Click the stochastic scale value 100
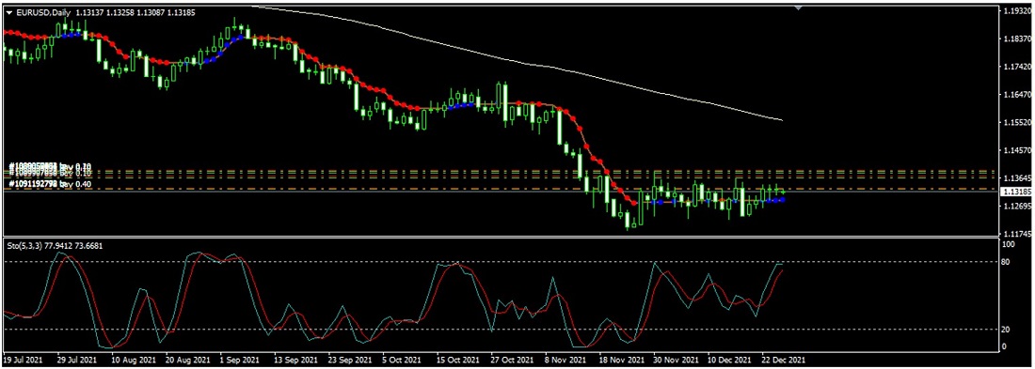This screenshot has width=1035, height=369. point(1009,244)
